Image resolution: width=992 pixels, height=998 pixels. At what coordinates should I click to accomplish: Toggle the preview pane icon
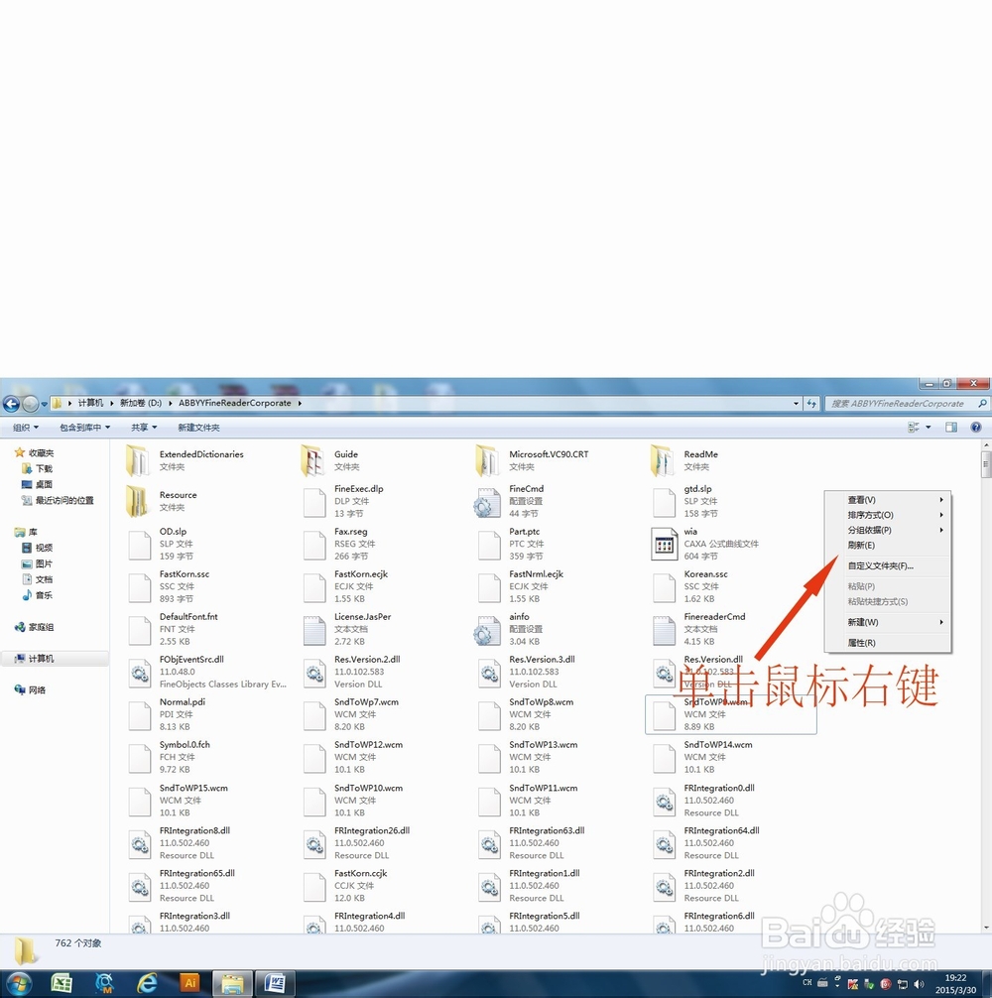click(950, 428)
